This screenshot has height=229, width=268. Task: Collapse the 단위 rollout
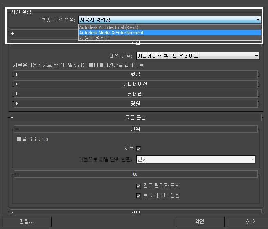coord(136,129)
